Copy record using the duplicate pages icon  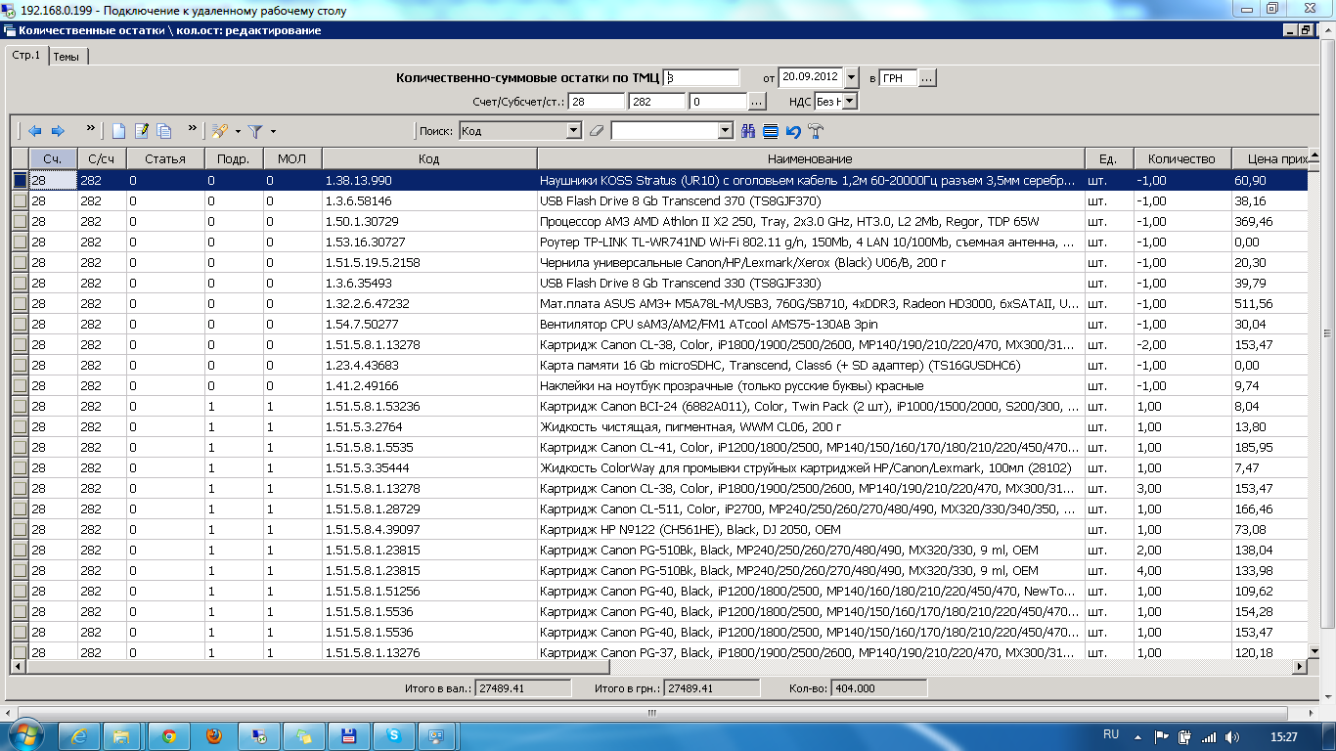pyautogui.click(x=164, y=130)
